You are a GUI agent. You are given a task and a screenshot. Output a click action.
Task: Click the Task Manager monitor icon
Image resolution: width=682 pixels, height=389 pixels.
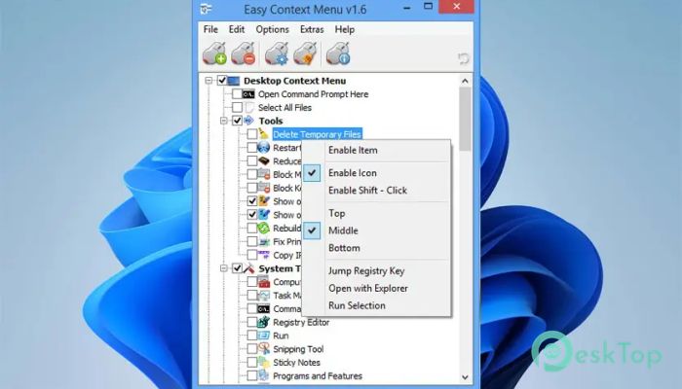tap(264, 296)
